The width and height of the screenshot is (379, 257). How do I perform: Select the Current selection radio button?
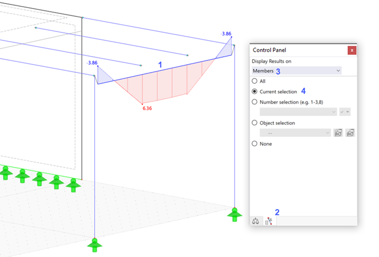[254, 92]
